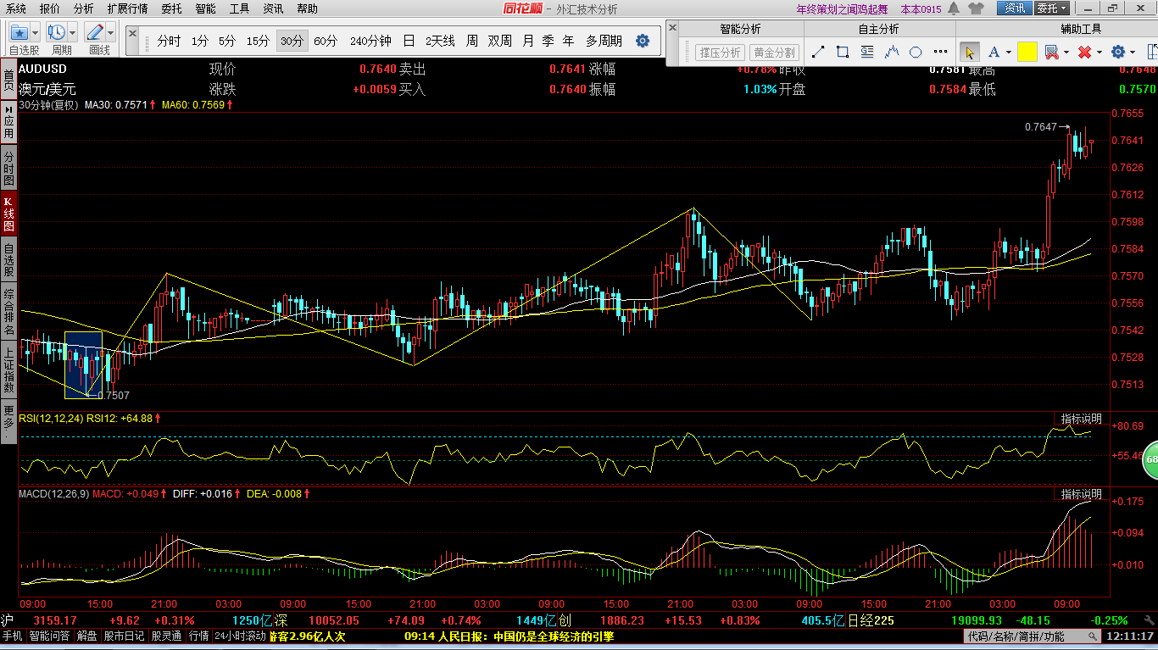
Task: Click the MACD 指标说明 link
Action: pos(1081,494)
